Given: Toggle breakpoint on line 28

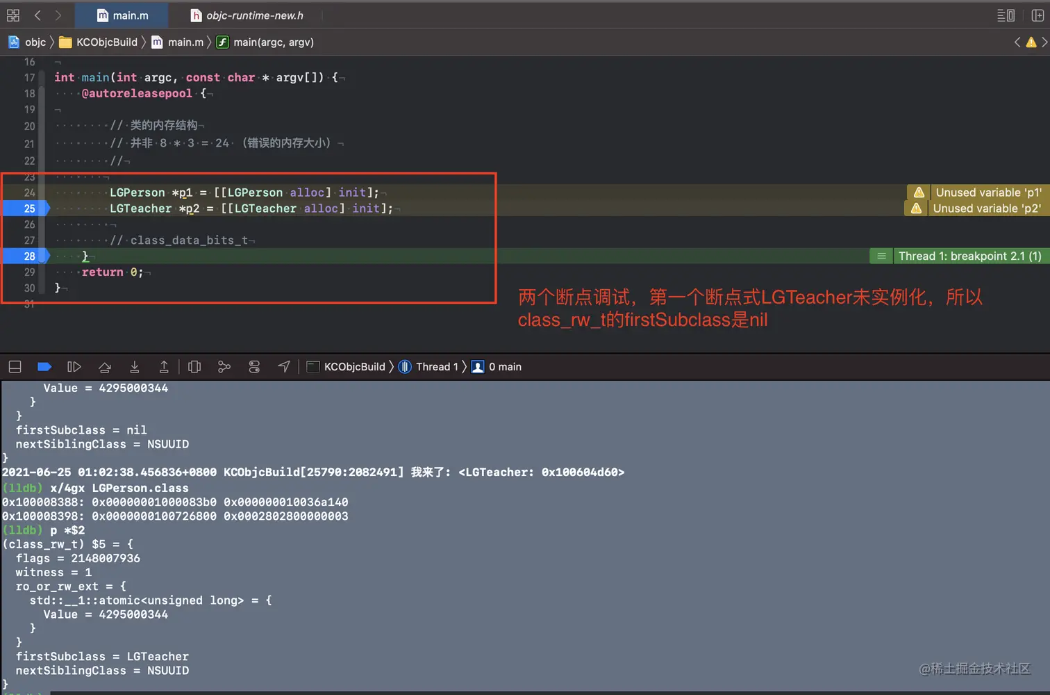Looking at the screenshot, I should pyautogui.click(x=25, y=256).
